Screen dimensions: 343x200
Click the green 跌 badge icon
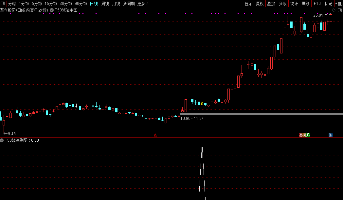click(308, 135)
